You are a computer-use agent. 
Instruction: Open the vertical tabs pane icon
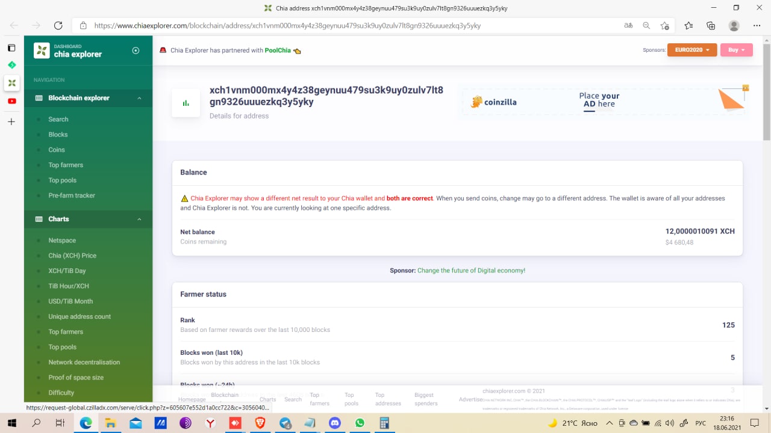(x=11, y=48)
